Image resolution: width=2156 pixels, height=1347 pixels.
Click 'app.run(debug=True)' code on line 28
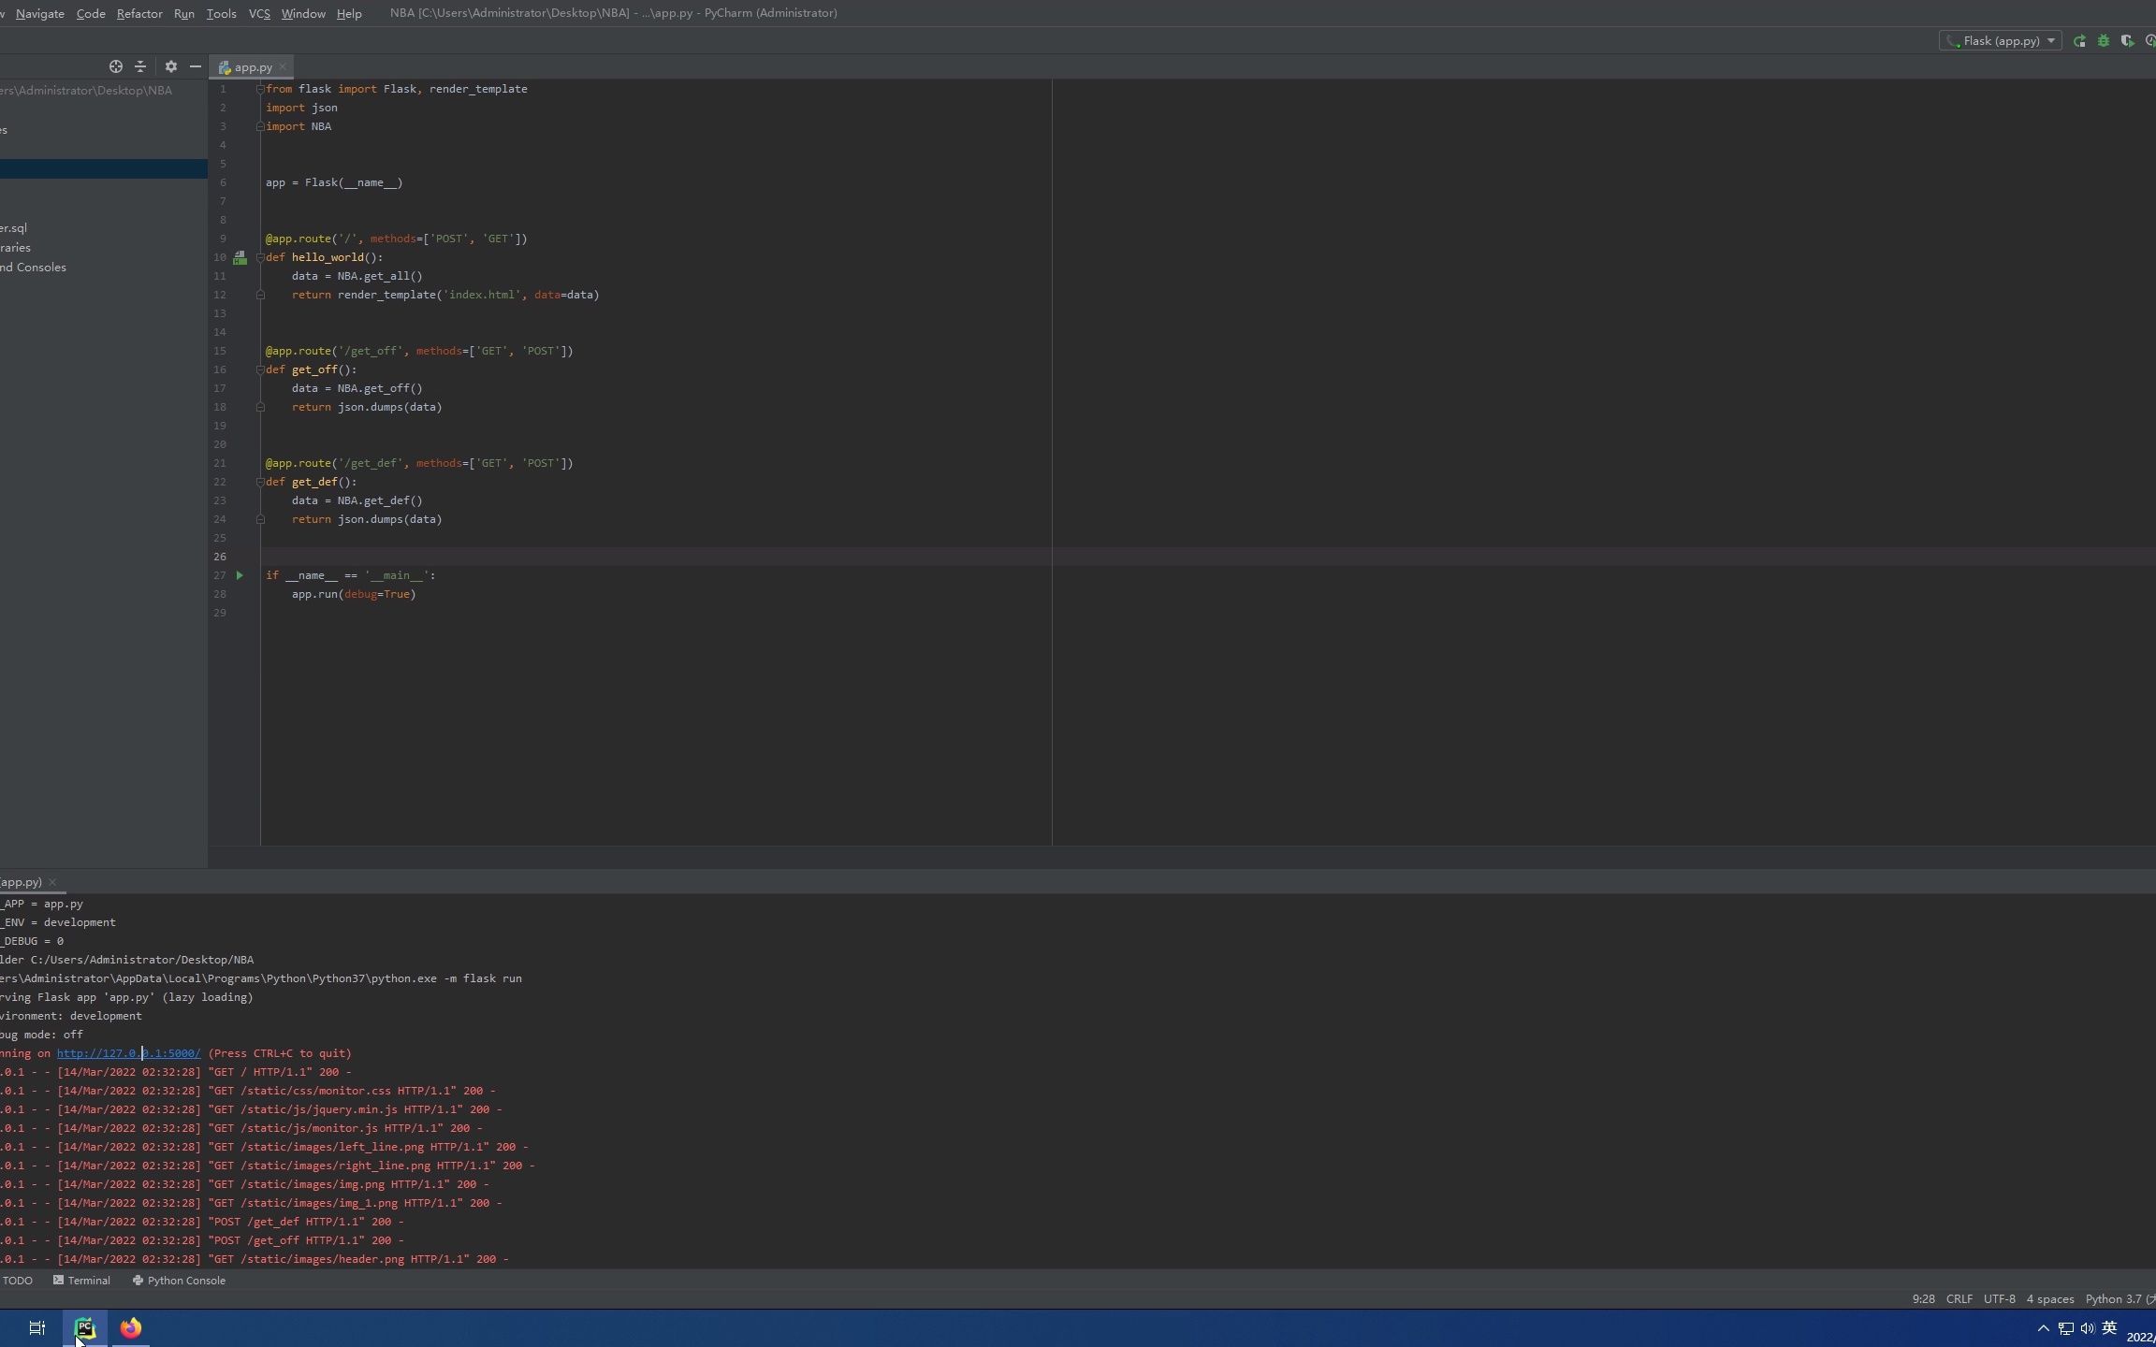point(354,594)
